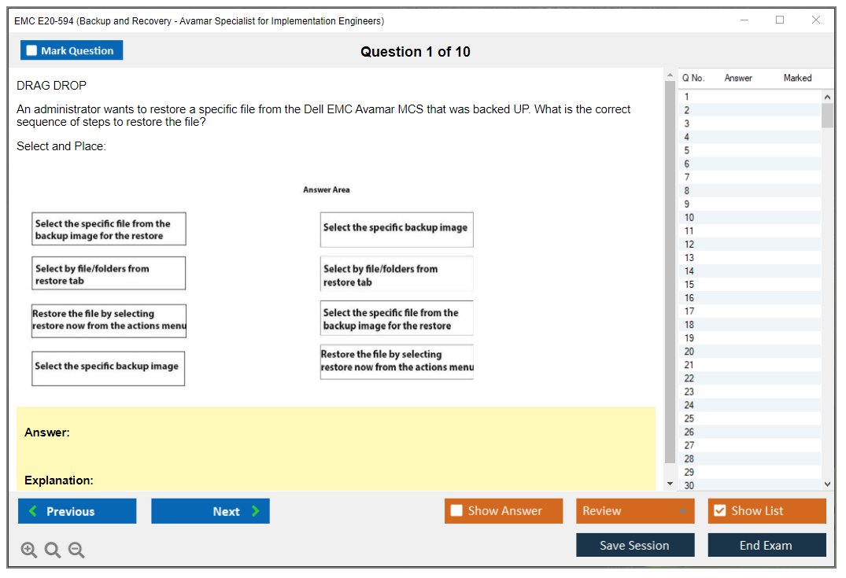Screen dimensions: 846x578
Task: Enable the Show Answer checkbox
Action: pos(456,511)
